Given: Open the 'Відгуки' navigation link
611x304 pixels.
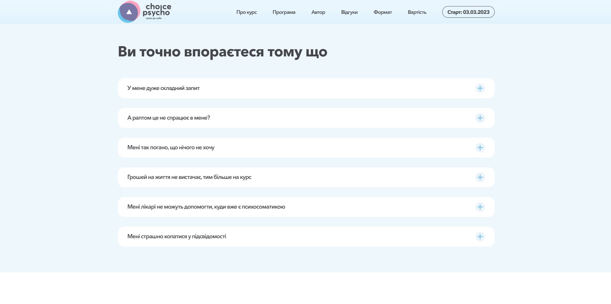Looking at the screenshot, I should [349, 12].
